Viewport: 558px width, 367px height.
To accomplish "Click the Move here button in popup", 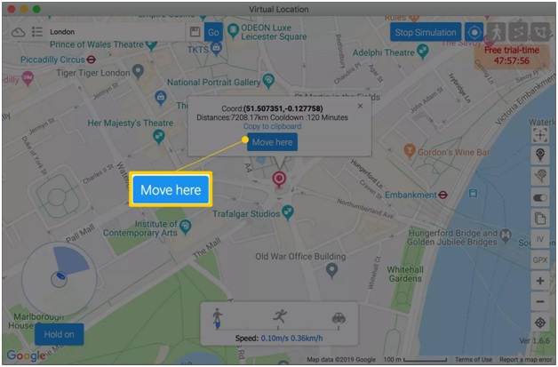I will (x=272, y=142).
